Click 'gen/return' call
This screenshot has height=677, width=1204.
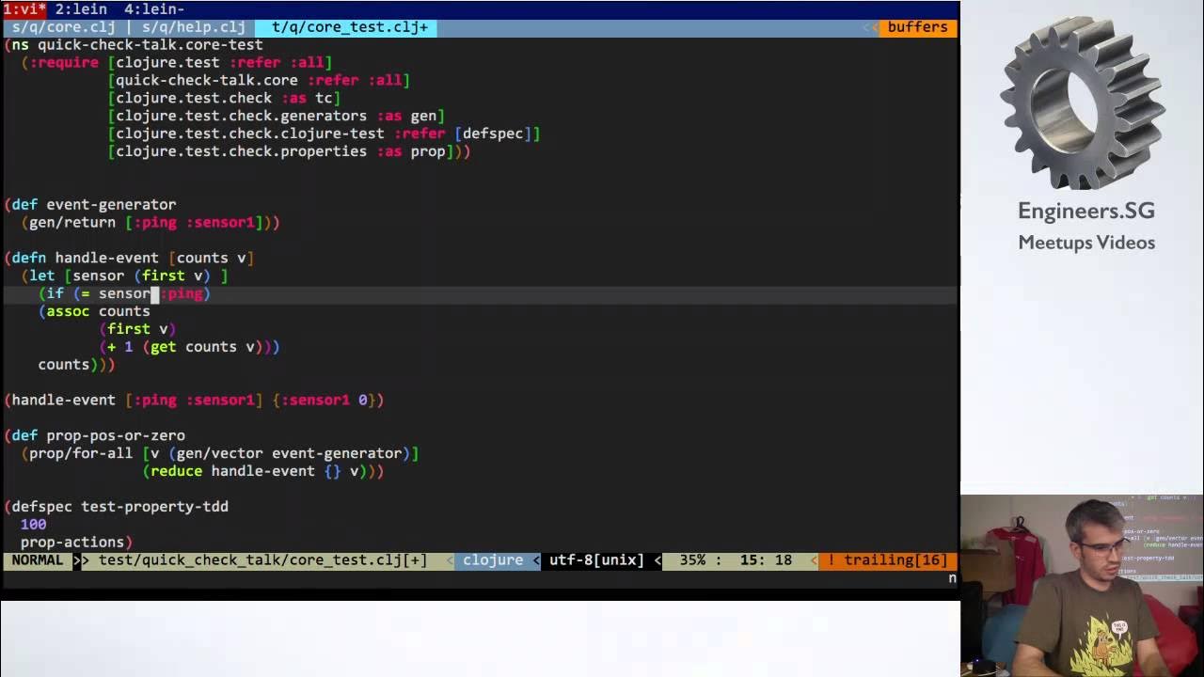click(72, 223)
